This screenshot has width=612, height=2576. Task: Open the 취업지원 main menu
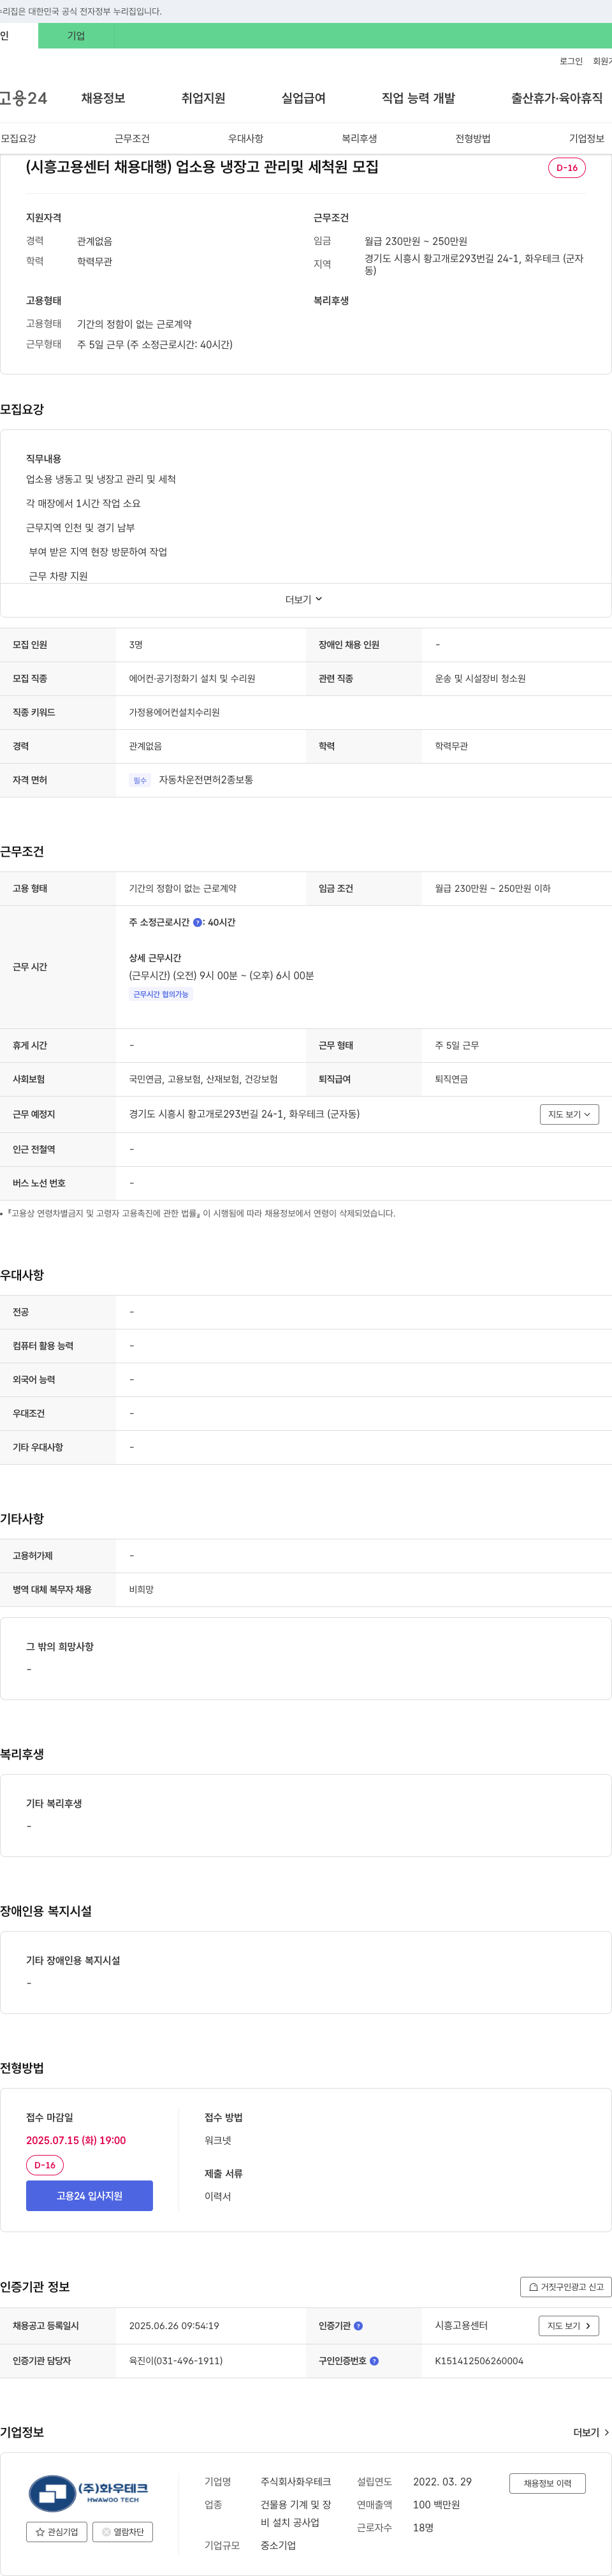203,98
